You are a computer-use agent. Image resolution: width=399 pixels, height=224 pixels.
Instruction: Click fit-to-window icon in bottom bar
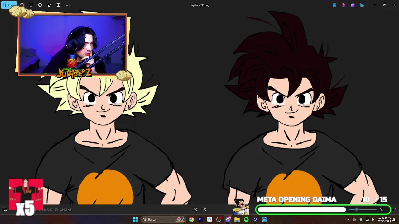[x=195, y=210]
